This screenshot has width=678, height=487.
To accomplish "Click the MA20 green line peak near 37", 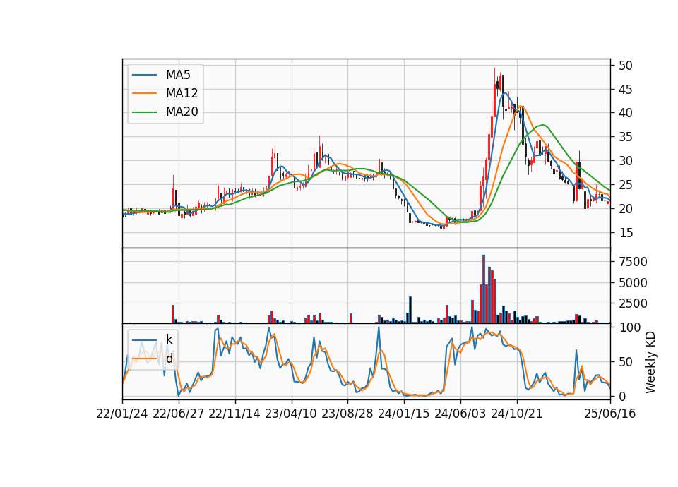I will point(543,125).
